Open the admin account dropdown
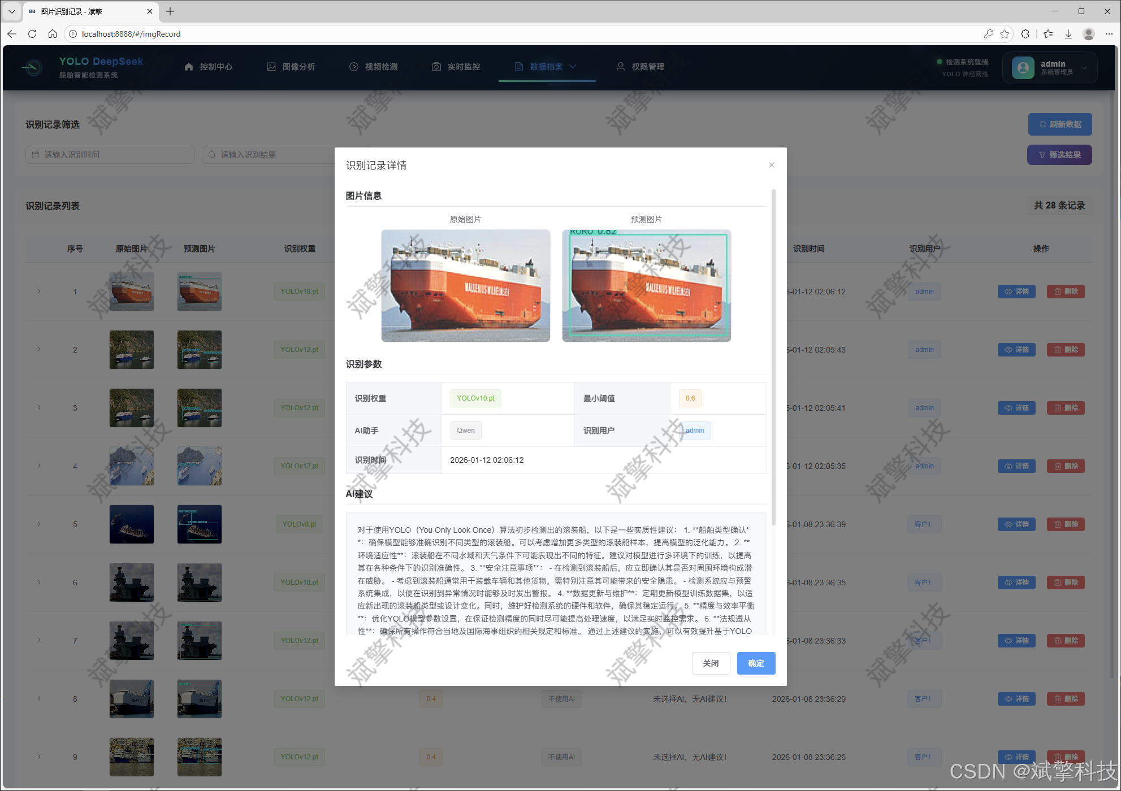 1050,68
